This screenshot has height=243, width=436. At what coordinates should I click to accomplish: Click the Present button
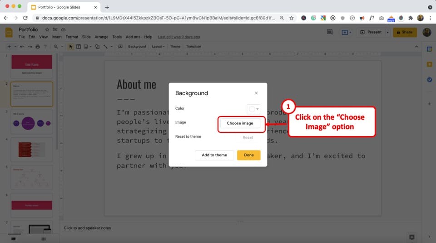371,32
